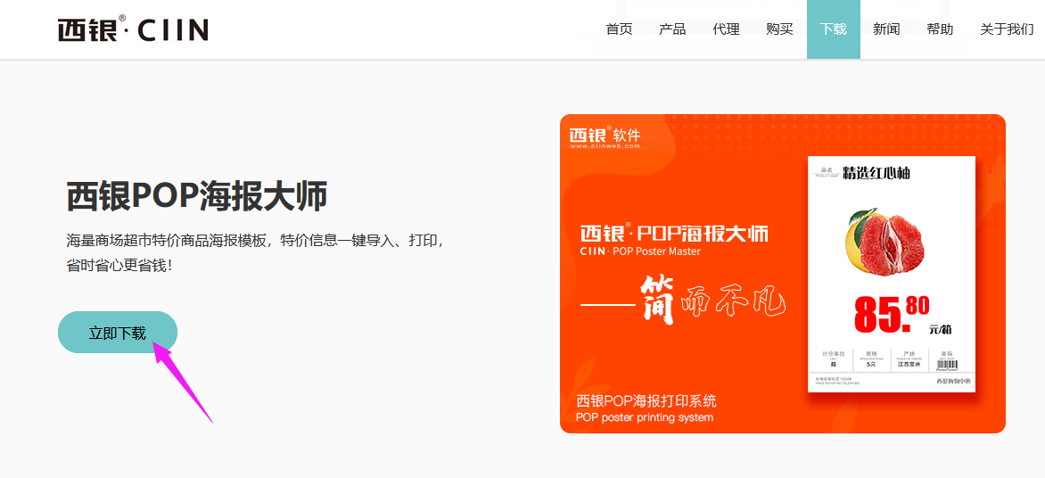The image size is (1045, 478).
Task: Click the 西银软件 logo in banner
Action: (x=605, y=137)
